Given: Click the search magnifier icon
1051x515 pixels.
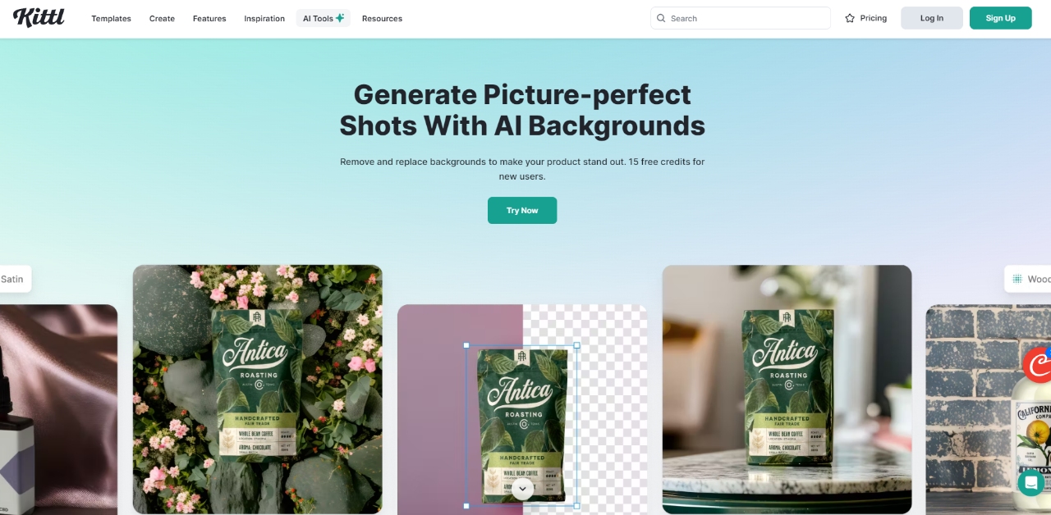Looking at the screenshot, I should 661,18.
